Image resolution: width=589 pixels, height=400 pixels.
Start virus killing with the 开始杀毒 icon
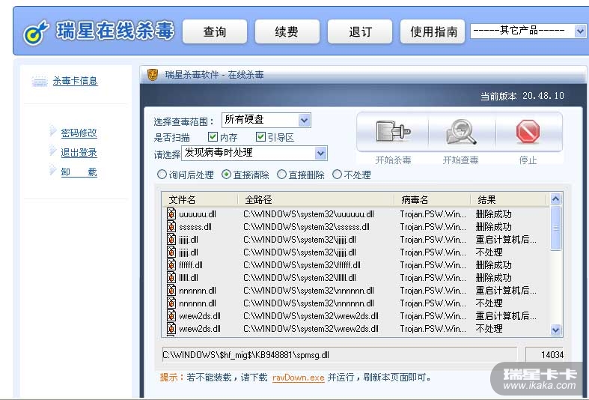tap(393, 132)
